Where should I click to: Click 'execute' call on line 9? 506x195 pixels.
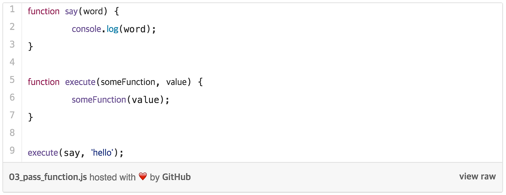click(43, 153)
